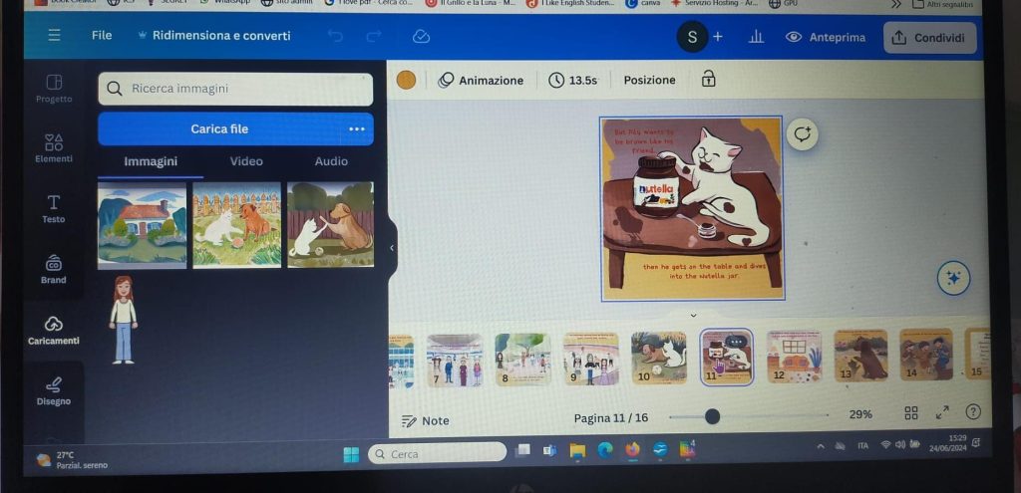Open the Posizione panel
The height and width of the screenshot is (493, 1021).
pos(649,80)
